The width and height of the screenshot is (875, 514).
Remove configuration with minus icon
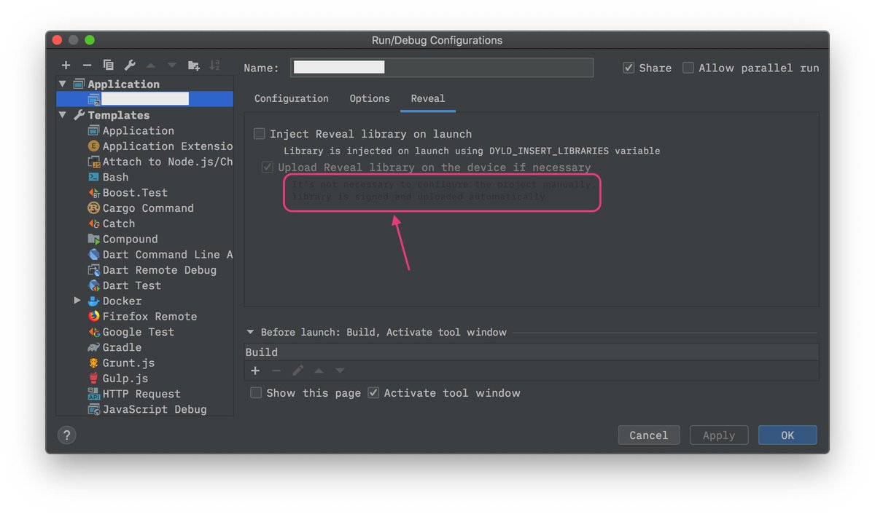pyautogui.click(x=87, y=66)
